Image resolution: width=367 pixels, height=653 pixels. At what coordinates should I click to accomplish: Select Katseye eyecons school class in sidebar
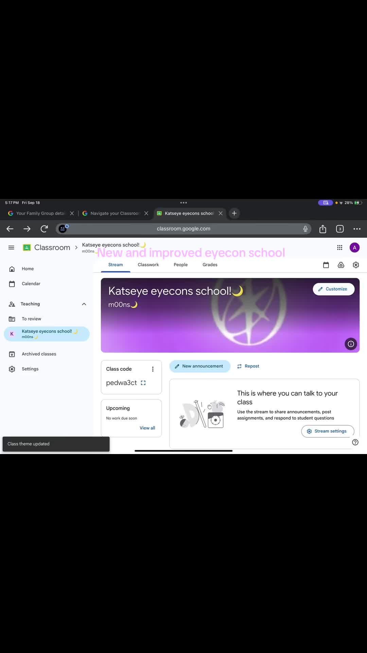[x=47, y=334]
